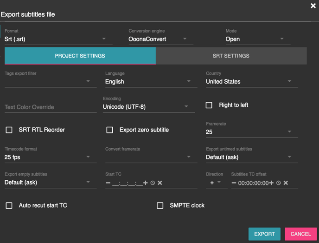Enable the Right to left checkbox
This screenshot has width=319, height=243.
pyautogui.click(x=209, y=105)
